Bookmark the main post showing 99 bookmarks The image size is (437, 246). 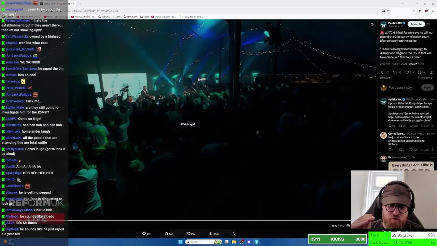pos(421,72)
